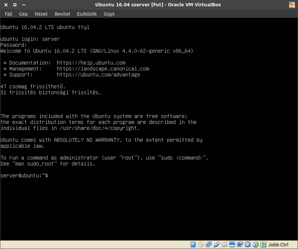The width and height of the screenshot is (298, 249).
Task: Click the 'Password:' line in the terminal
Action: [x=14, y=45]
